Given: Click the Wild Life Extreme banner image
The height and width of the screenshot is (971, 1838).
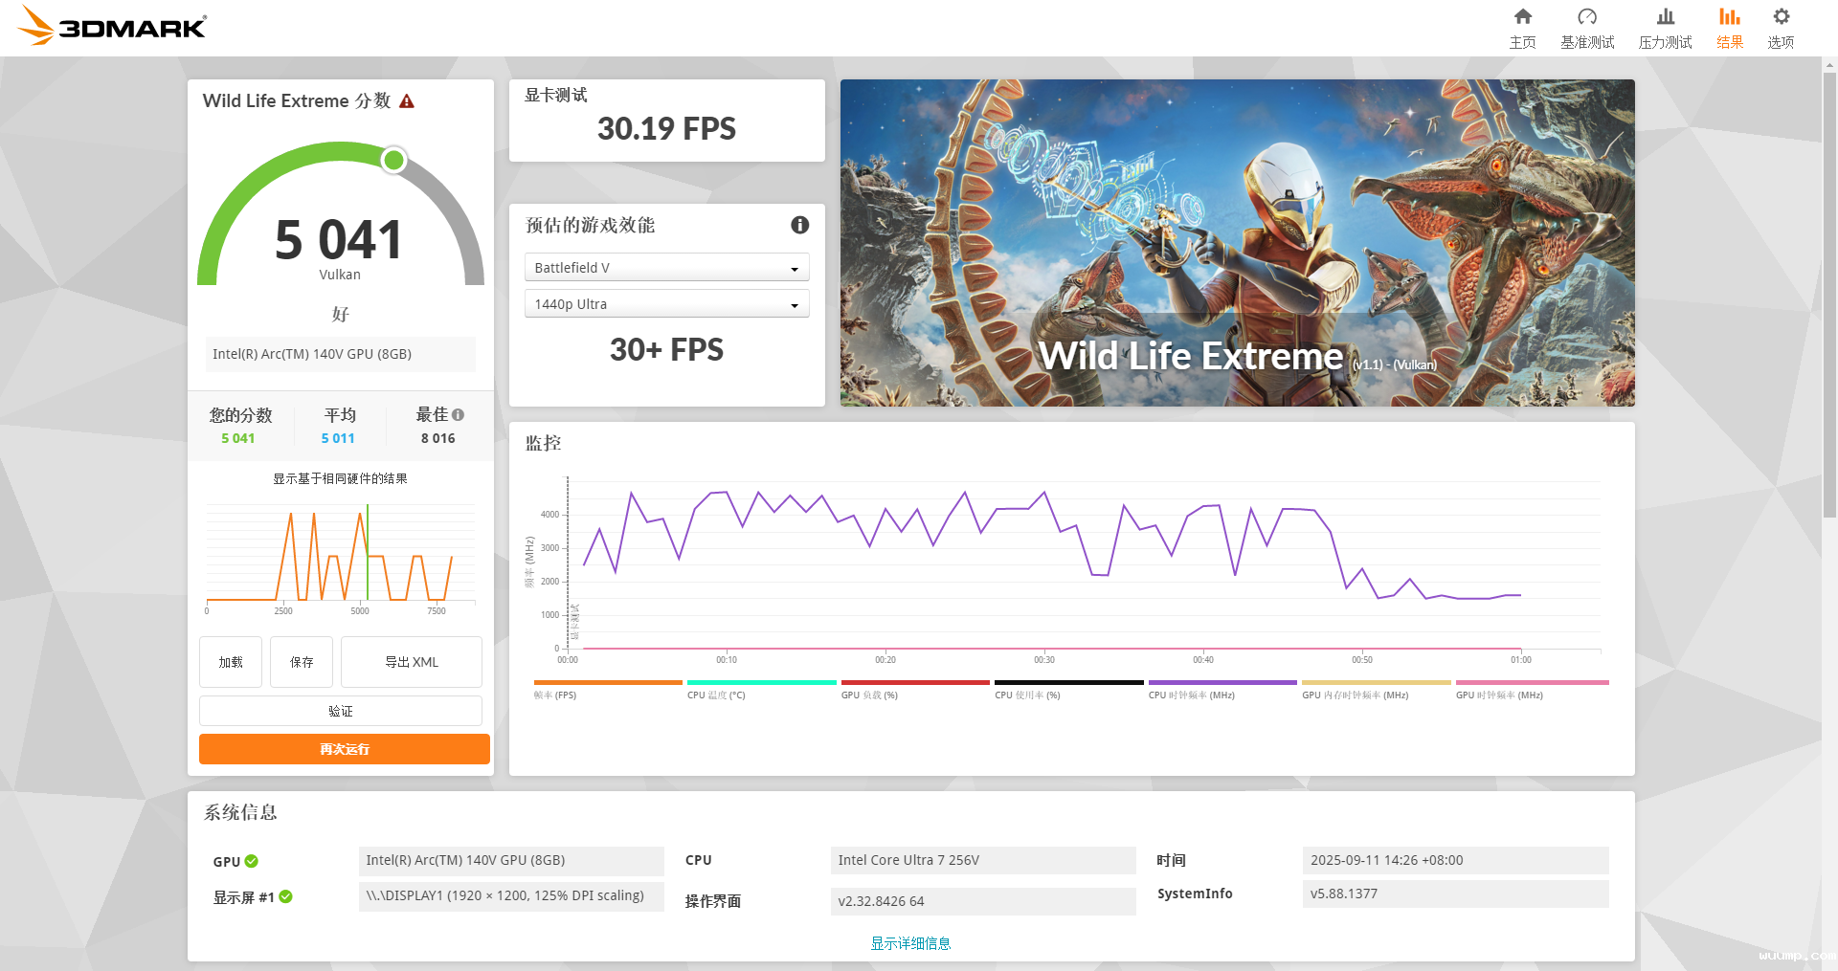Looking at the screenshot, I should tap(1237, 243).
